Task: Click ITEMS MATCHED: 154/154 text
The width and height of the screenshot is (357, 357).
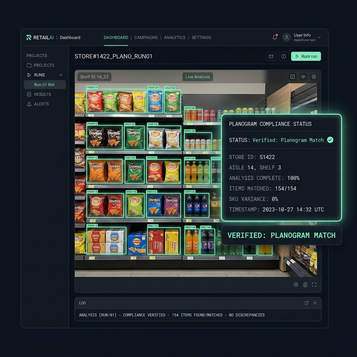Action: click(x=263, y=189)
